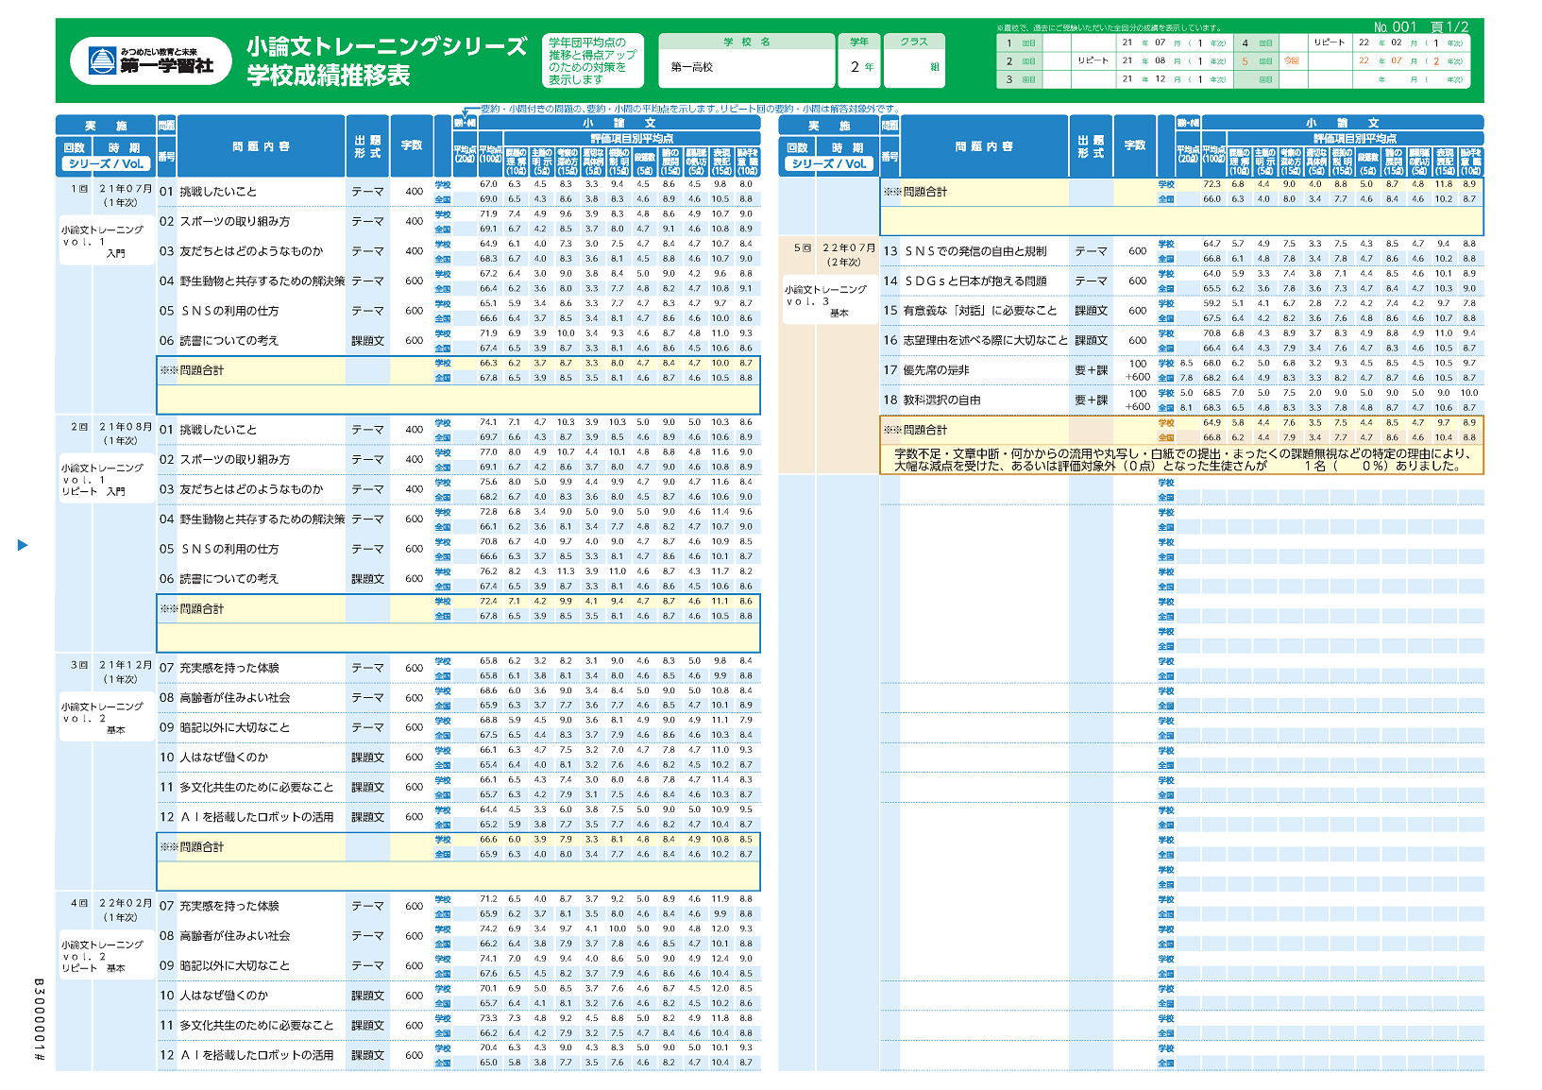Select question 15 有意義な「対話」に必要なこと
This screenshot has width=1542, height=1090.
click(970, 311)
